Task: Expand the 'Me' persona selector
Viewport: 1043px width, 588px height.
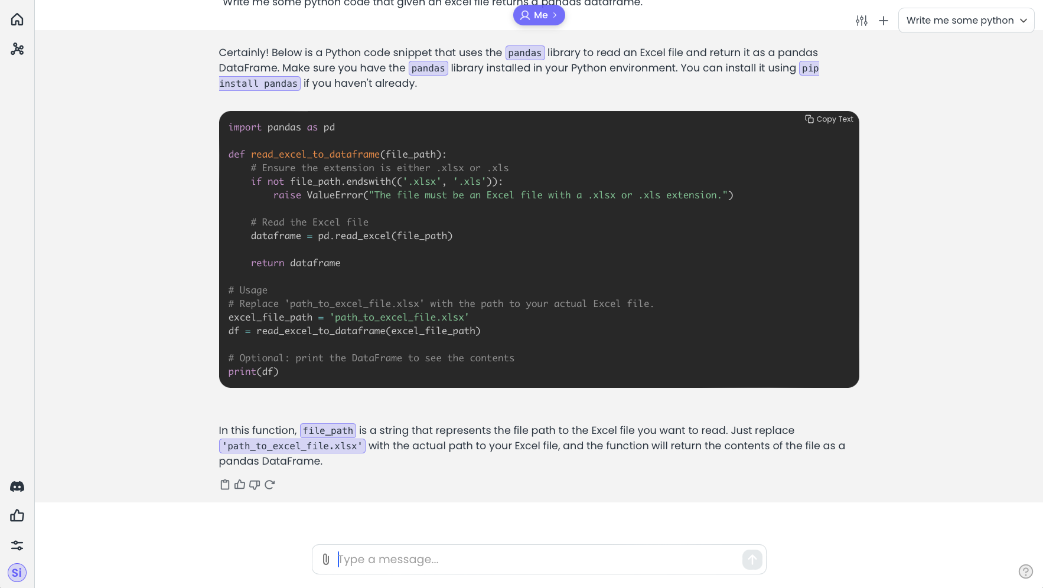Action: tap(539, 15)
